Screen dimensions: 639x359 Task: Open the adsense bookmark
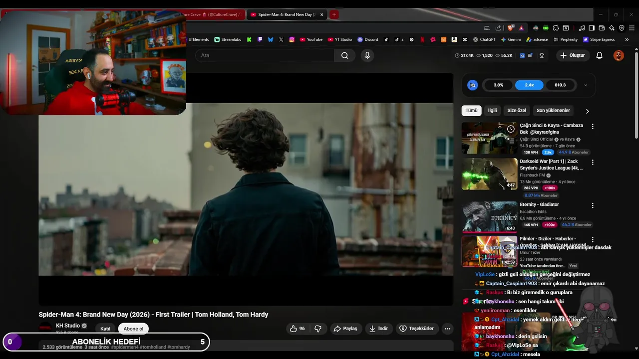(537, 39)
